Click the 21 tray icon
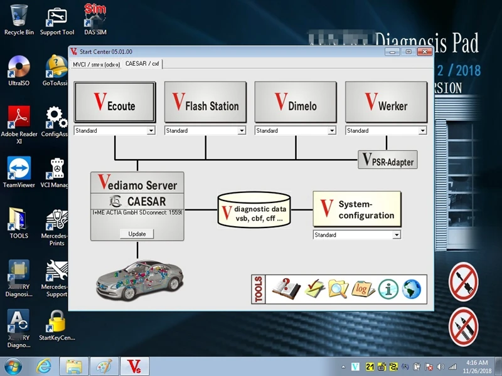Viewport: 502px width, 376px height. [370, 367]
